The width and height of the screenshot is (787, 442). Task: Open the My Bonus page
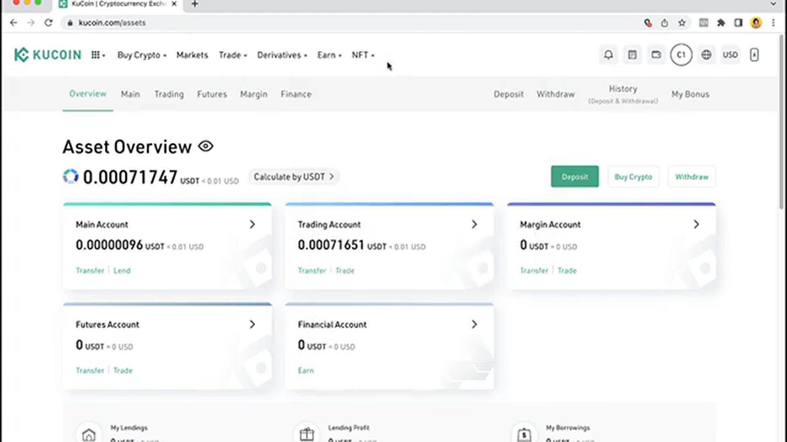(690, 94)
